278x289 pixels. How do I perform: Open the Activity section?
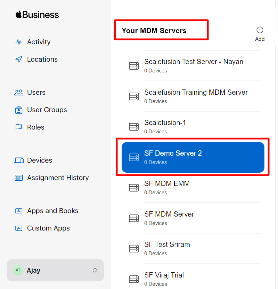point(39,42)
